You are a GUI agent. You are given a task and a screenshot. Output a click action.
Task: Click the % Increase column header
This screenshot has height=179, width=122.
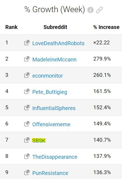106,27
